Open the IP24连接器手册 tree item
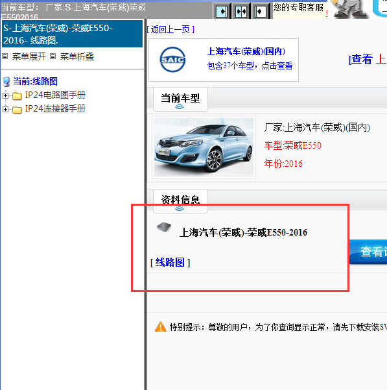This screenshot has height=390, width=387. [x=55, y=108]
